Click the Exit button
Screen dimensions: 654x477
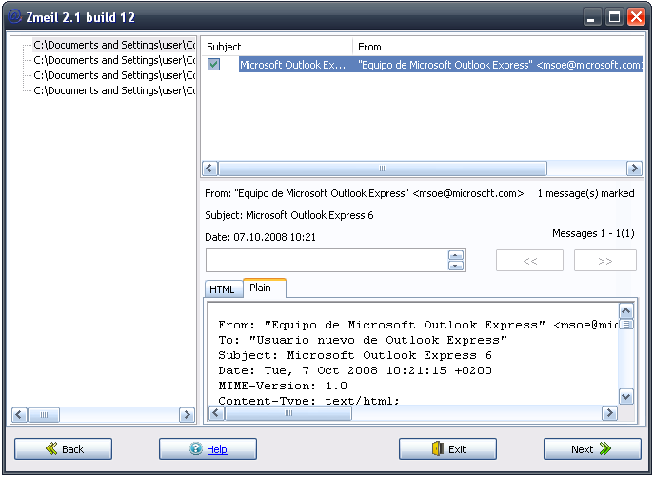pos(447,449)
